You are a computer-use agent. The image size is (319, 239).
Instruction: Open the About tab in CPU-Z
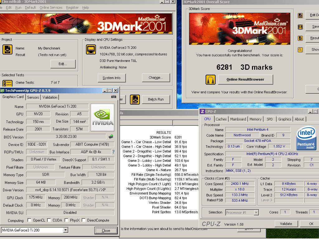tap(299, 119)
